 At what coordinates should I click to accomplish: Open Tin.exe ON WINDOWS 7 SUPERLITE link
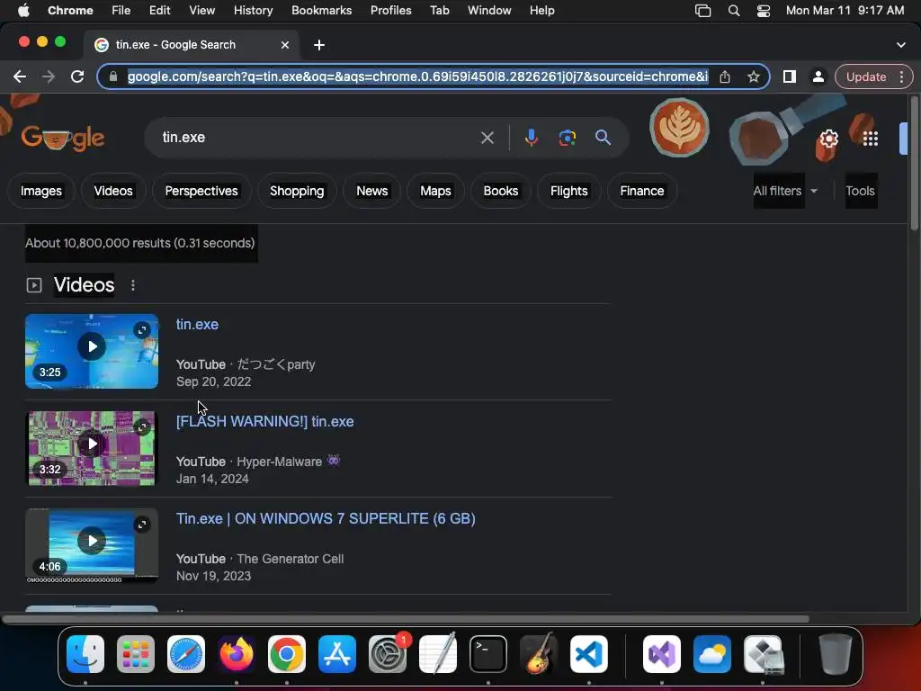(326, 518)
